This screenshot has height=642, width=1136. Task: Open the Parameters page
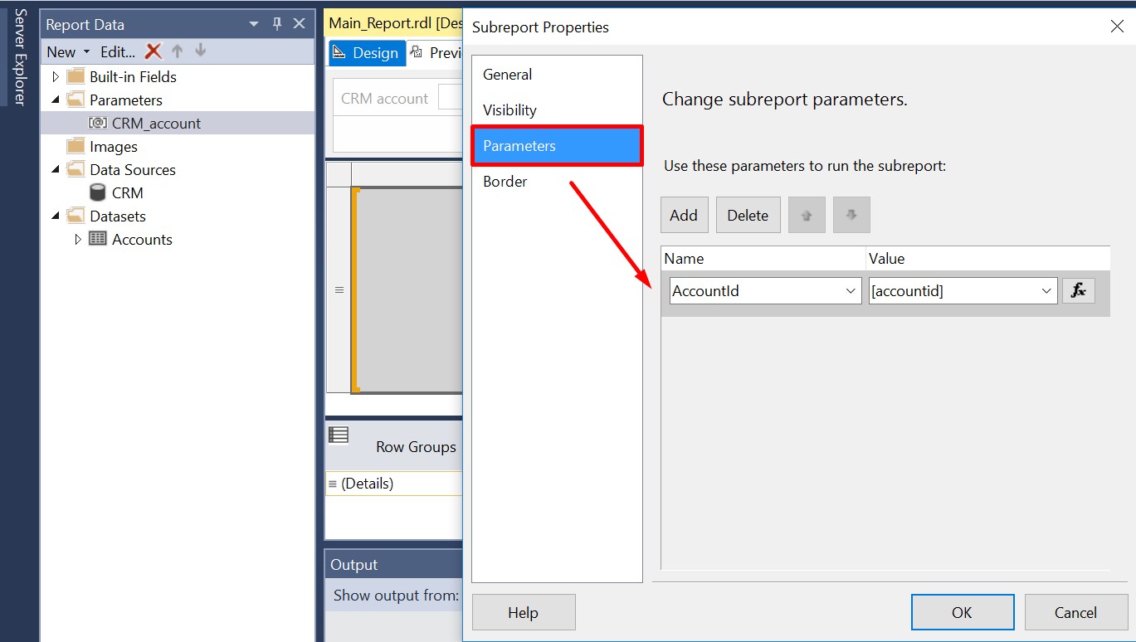click(557, 146)
